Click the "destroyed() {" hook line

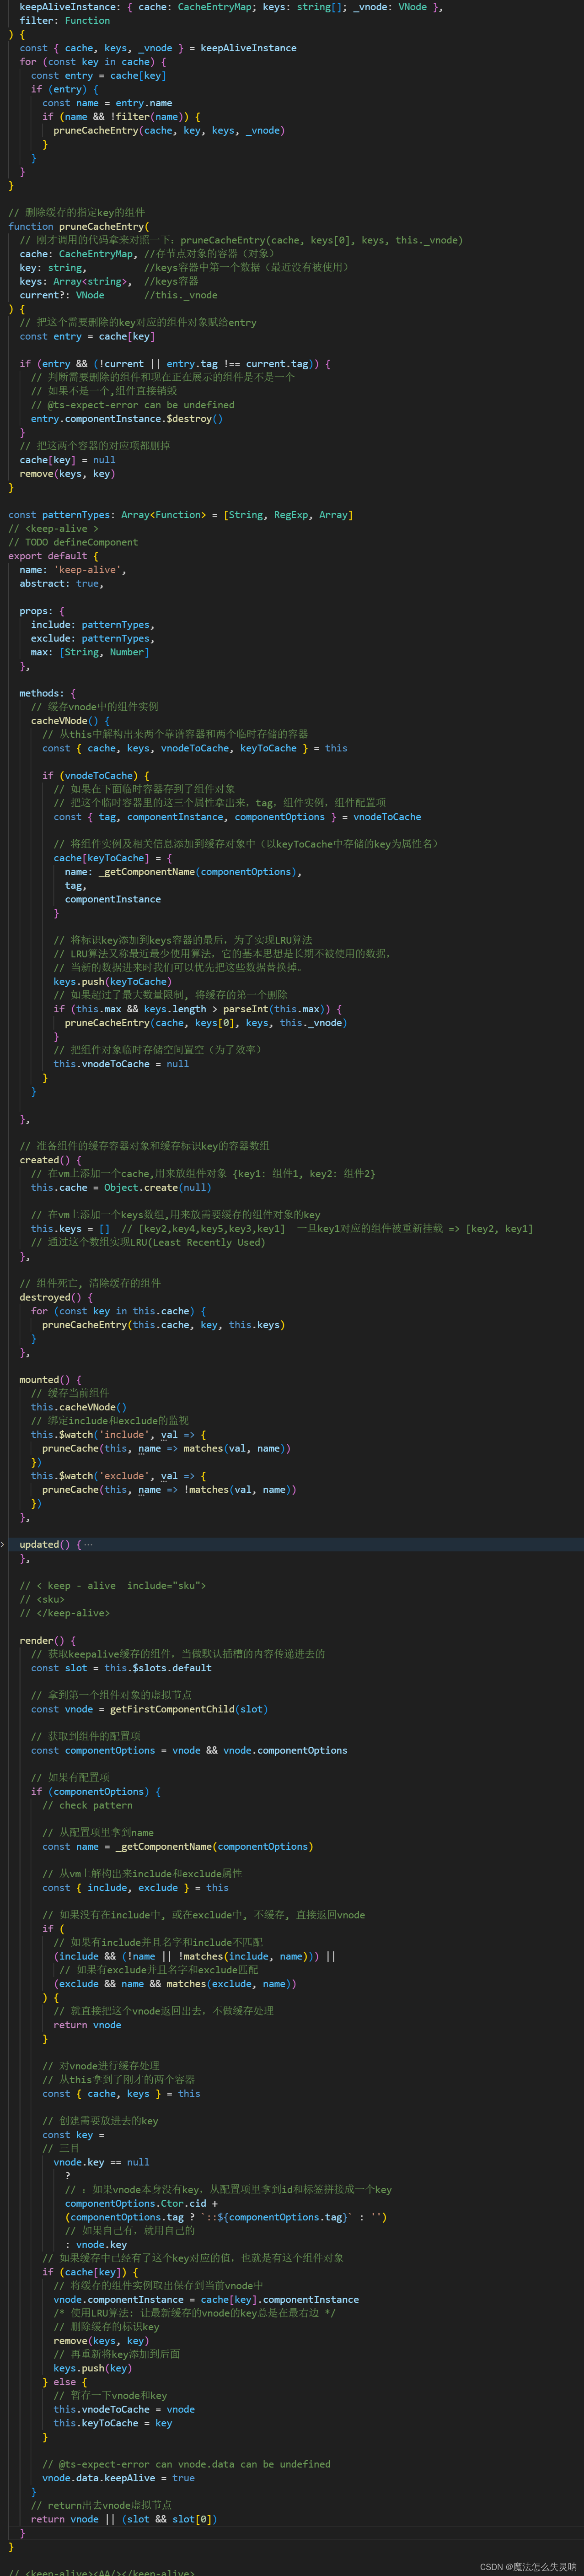point(56,1297)
